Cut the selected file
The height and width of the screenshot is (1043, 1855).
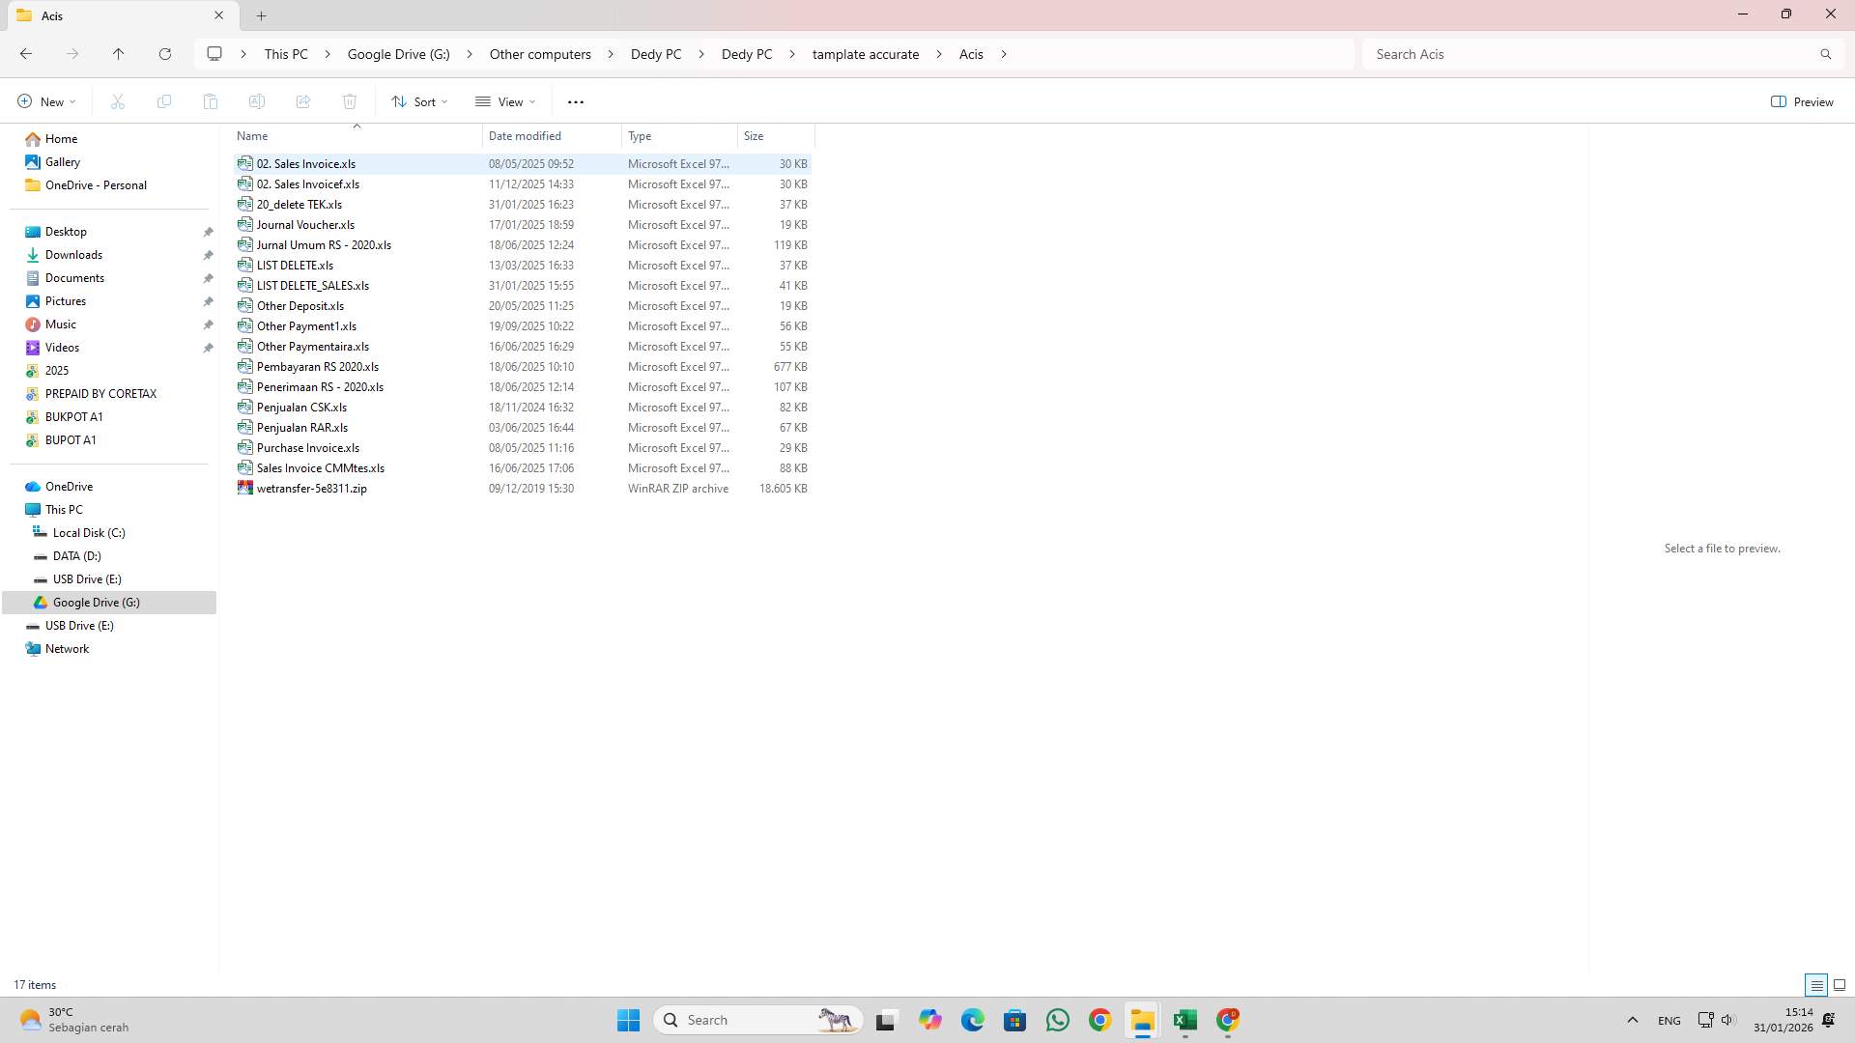point(118,101)
